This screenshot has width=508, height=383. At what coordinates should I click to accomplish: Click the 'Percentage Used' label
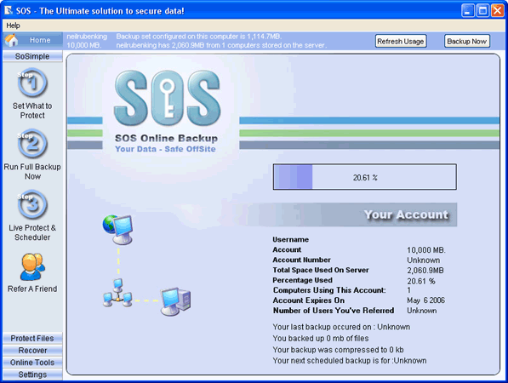coord(303,280)
